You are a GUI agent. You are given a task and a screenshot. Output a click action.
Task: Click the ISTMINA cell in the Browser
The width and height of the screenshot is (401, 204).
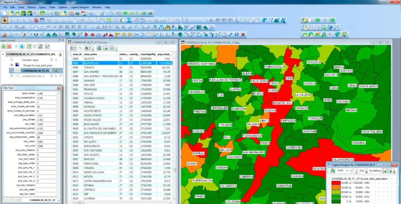point(101,185)
